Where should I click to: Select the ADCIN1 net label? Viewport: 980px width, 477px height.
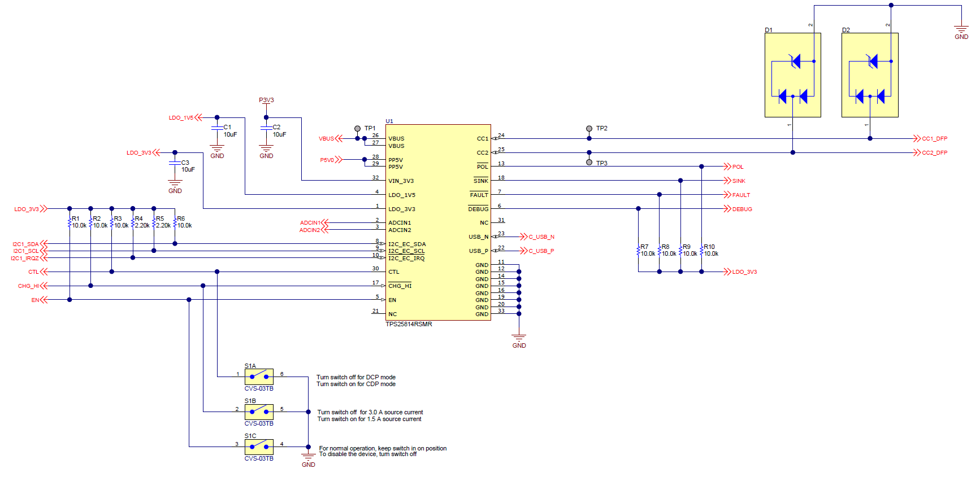pos(310,223)
